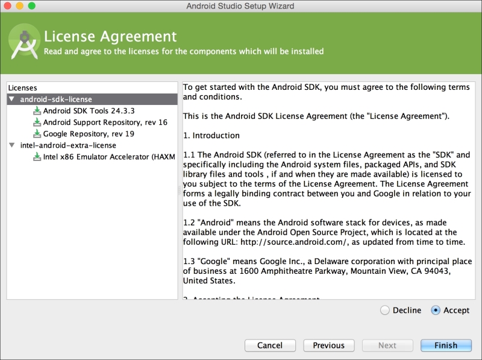Click the download icon next to Google Repository, rev 19
482x360 pixels.
point(37,134)
